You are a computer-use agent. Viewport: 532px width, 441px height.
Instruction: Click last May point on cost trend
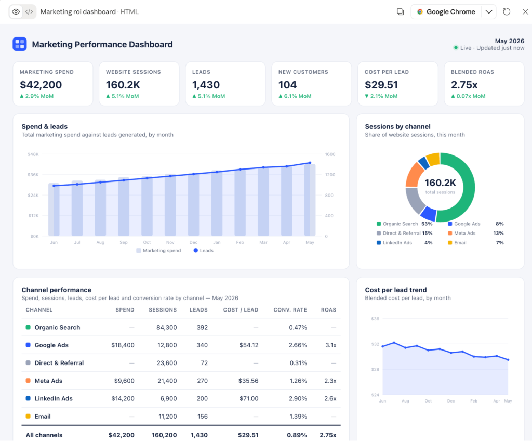508,359
